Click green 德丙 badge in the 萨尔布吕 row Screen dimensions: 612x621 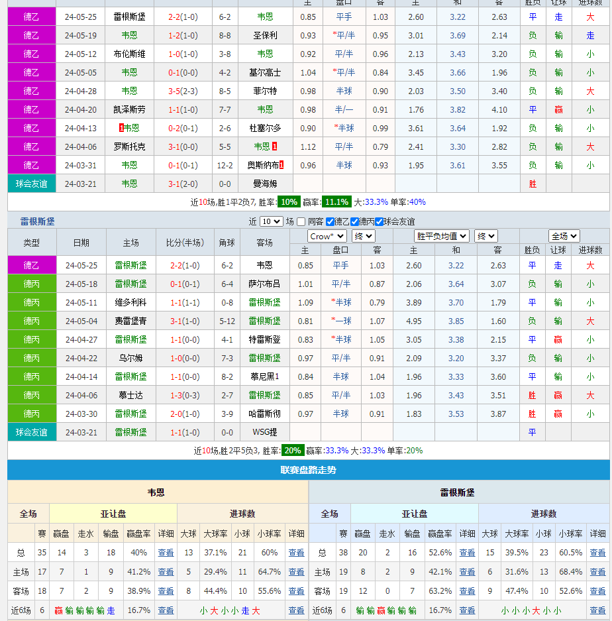pos(32,284)
